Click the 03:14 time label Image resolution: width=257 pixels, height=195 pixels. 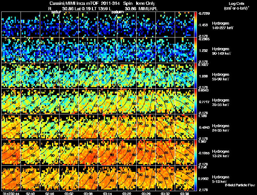click(x=107, y=193)
